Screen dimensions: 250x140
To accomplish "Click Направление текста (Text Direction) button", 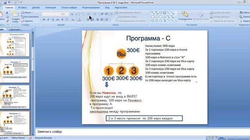I will coord(129,12).
